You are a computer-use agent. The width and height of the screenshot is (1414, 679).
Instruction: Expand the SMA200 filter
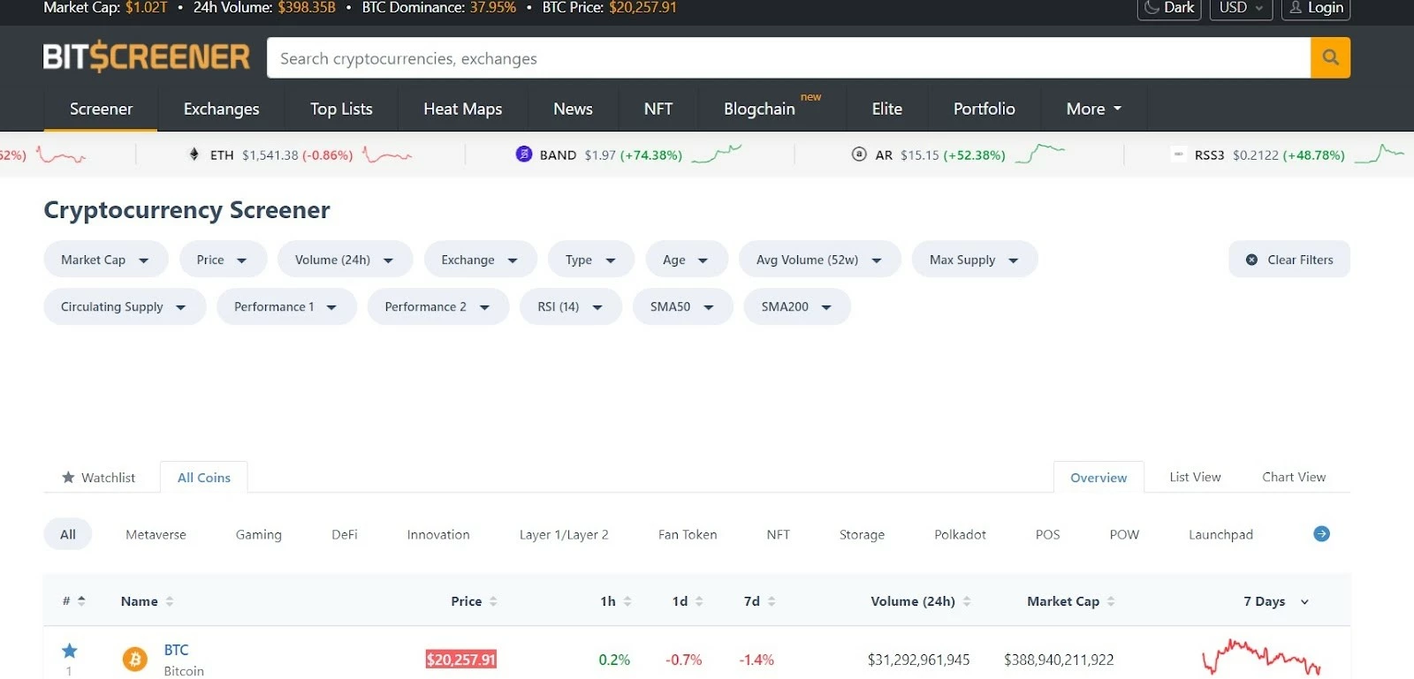[x=796, y=306]
